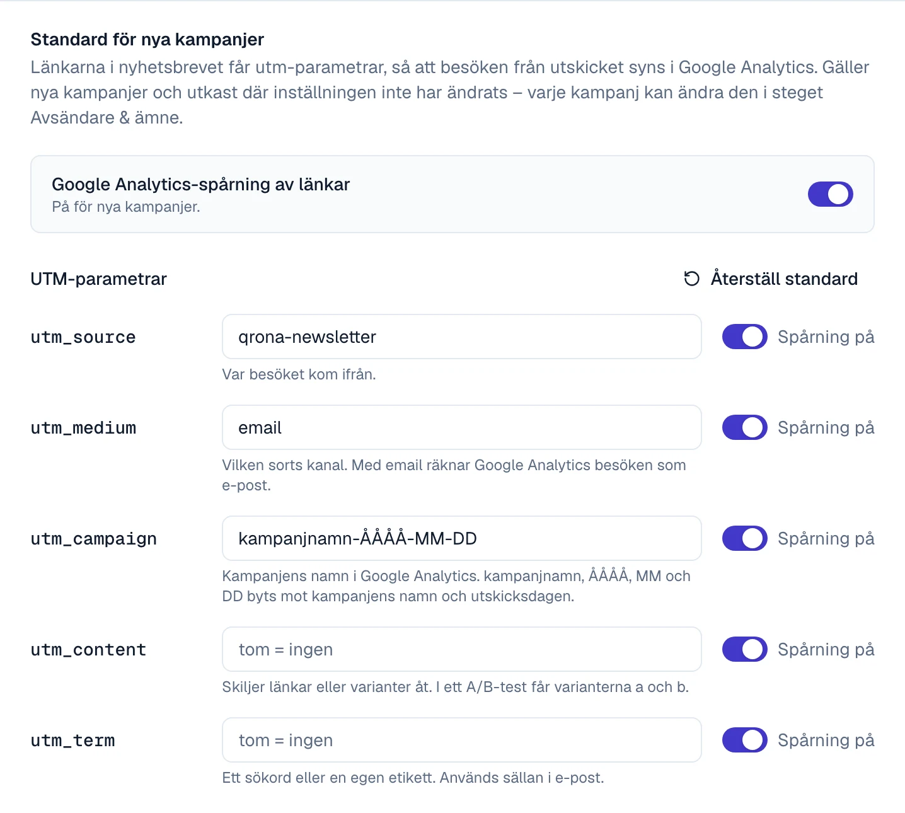
Task: Click the utm_source parameter label
Action: tap(83, 337)
